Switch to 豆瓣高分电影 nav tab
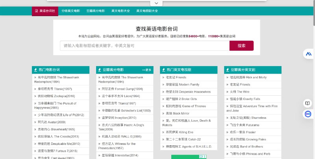Image resolution: width=315 pixels, height=159 pixels. (96, 11)
